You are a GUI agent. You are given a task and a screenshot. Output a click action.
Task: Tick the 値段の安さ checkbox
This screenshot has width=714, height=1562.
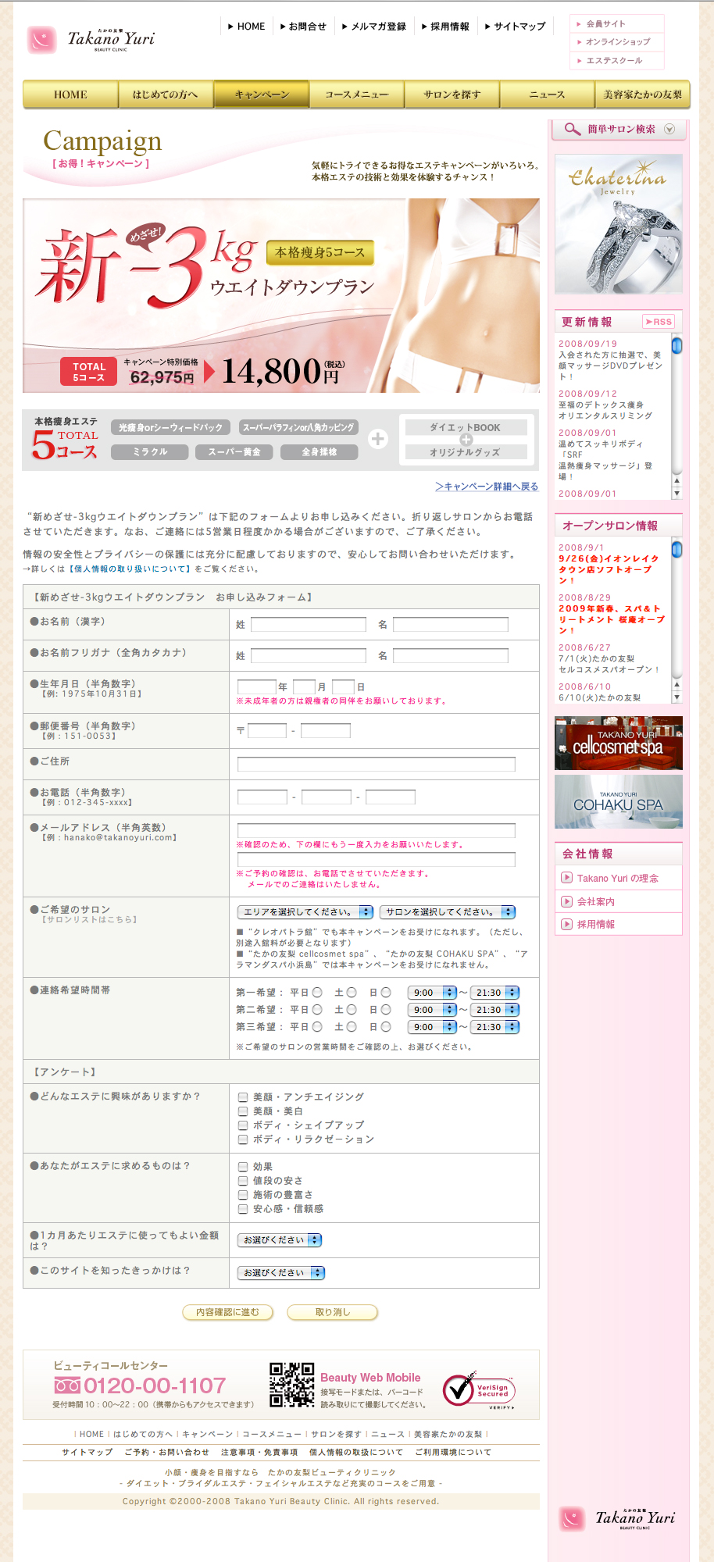click(243, 1181)
